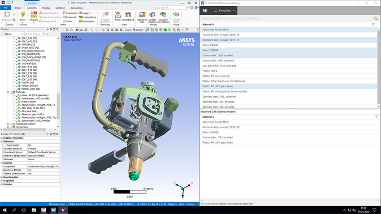Switch to the Display ribbon tab
381x214 pixels.
pyautogui.click(x=46, y=8)
